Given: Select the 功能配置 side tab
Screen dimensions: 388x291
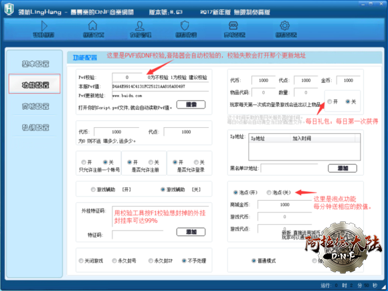Looking at the screenshot, I should tap(35, 84).
